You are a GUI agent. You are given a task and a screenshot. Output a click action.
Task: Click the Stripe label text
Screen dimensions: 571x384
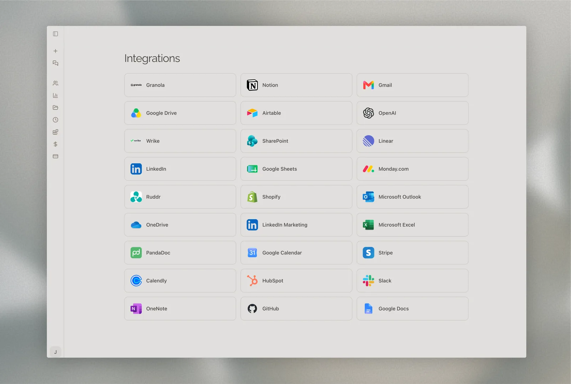[x=385, y=253]
